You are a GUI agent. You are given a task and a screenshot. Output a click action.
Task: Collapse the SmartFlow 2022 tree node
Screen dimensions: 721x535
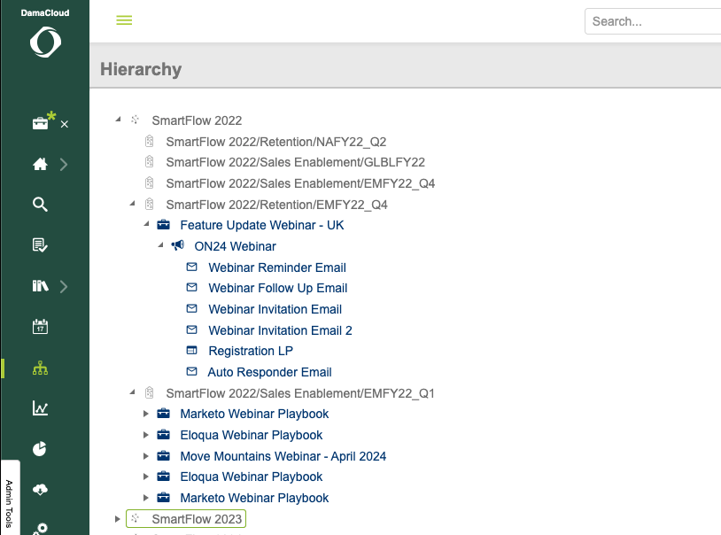(118, 120)
